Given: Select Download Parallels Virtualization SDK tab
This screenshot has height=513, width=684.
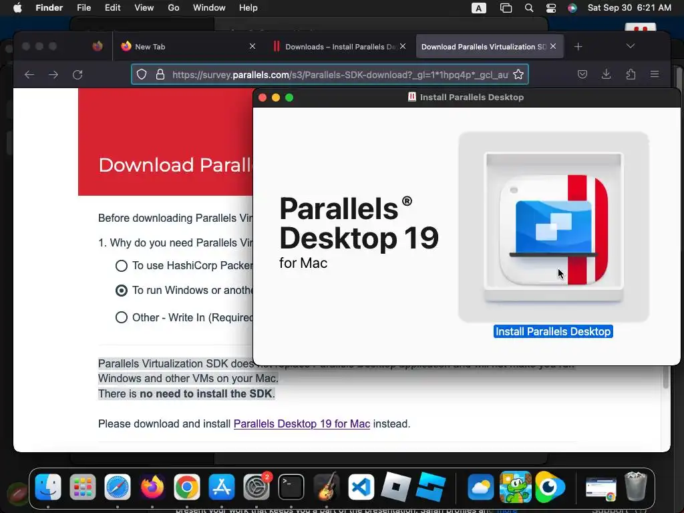Looking at the screenshot, I should [x=490, y=46].
